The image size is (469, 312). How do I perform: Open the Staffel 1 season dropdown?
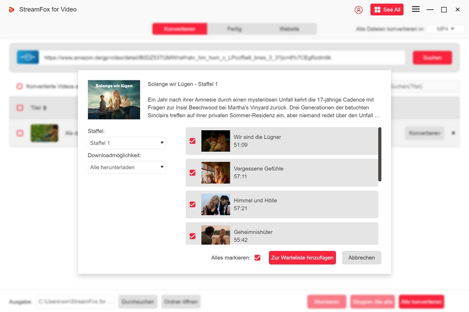(127, 143)
